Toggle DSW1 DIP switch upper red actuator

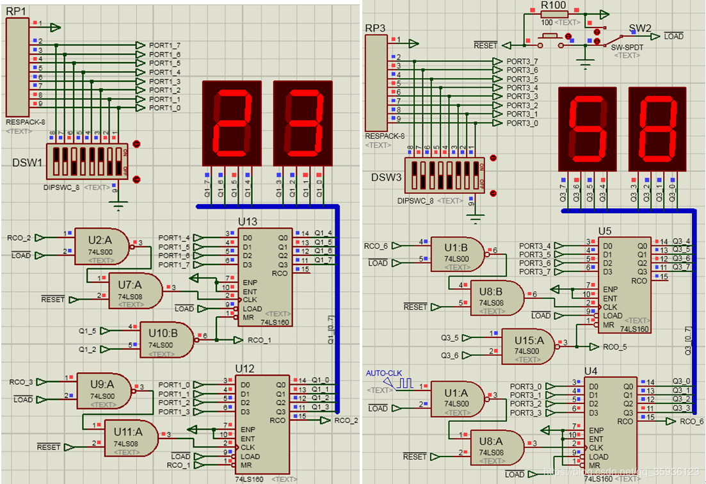point(136,145)
